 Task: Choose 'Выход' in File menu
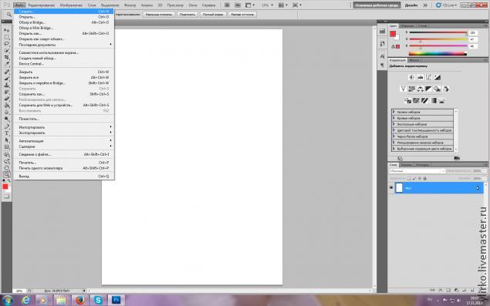coord(64,176)
